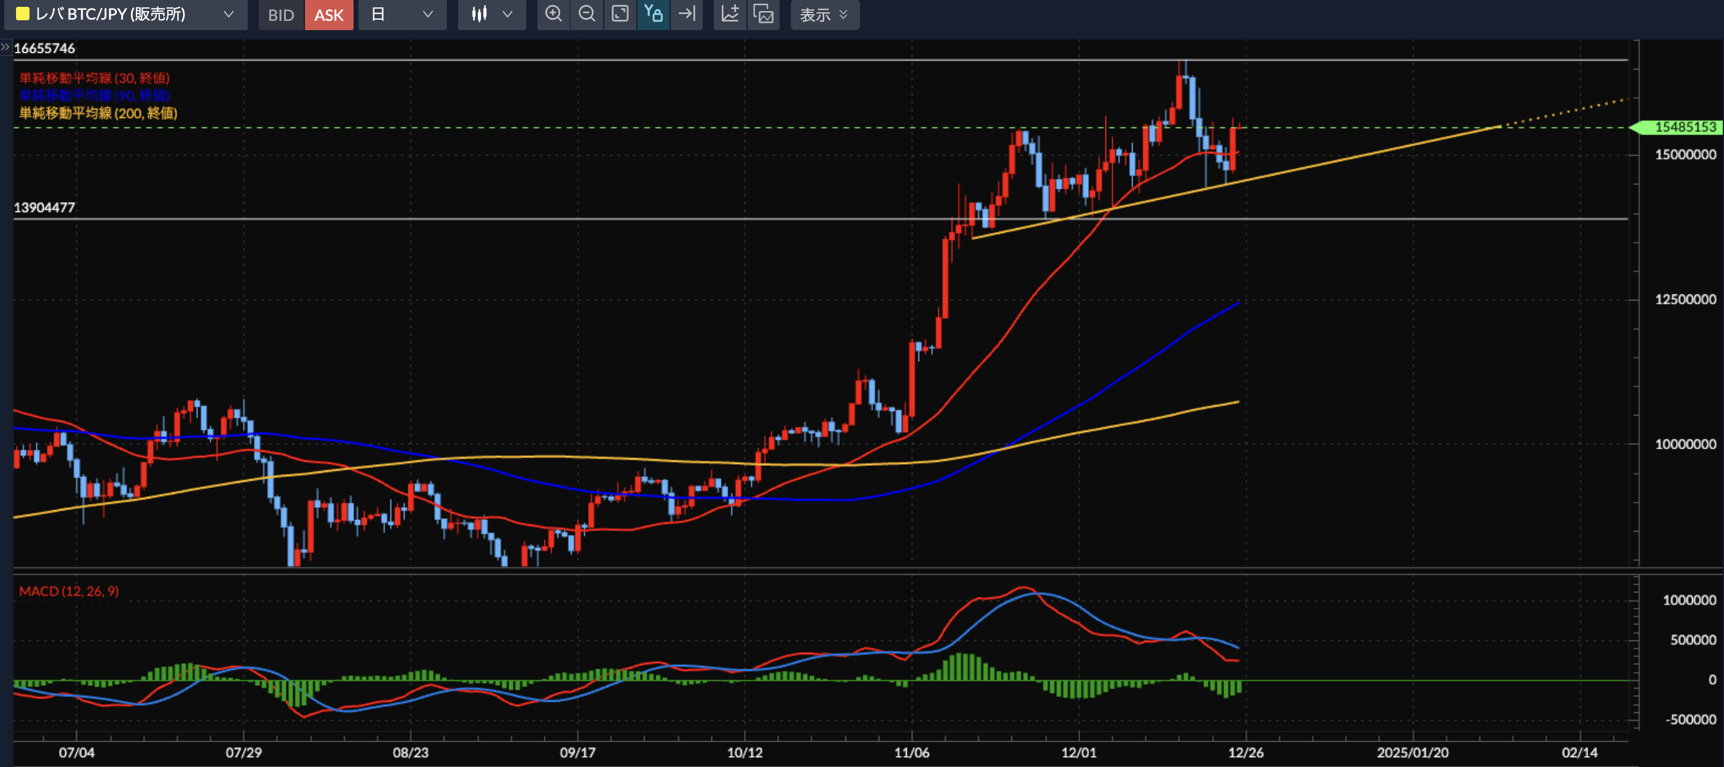Expand the collapsed left side panel
The height and width of the screenshot is (767, 1724).
[x=6, y=47]
